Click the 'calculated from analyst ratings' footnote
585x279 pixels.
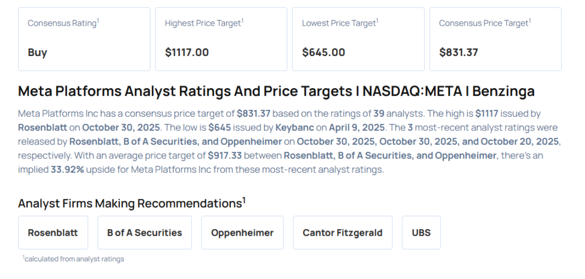click(74, 259)
